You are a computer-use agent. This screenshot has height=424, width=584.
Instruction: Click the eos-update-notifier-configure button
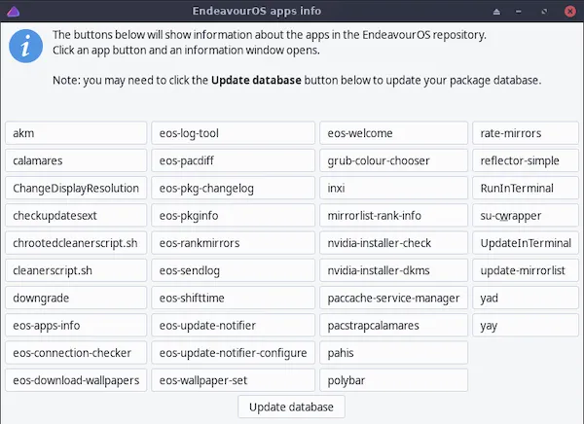point(233,353)
